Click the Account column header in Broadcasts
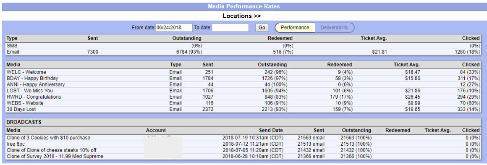This screenshot has width=487, height=165. (156, 130)
